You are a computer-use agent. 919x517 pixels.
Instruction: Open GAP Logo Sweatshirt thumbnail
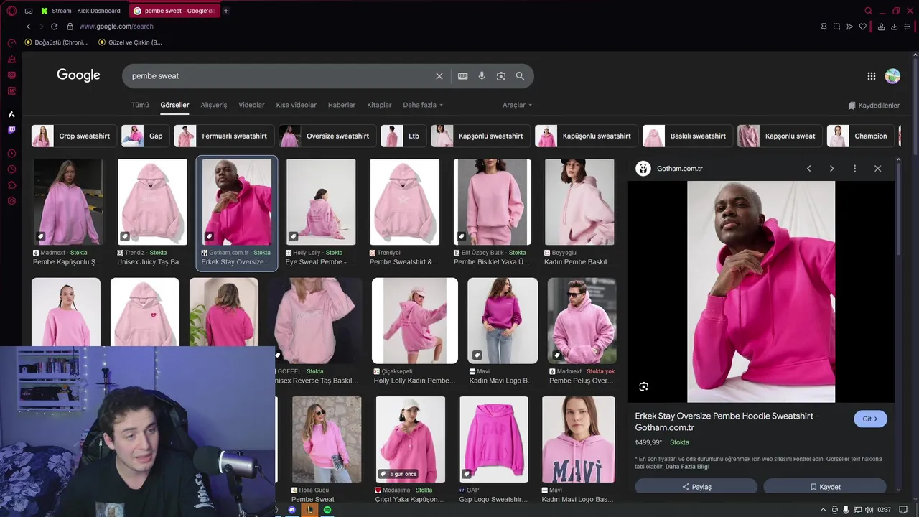coord(493,439)
